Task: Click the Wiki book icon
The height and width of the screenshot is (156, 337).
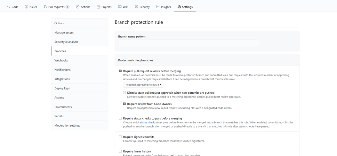Action: click(120, 7)
